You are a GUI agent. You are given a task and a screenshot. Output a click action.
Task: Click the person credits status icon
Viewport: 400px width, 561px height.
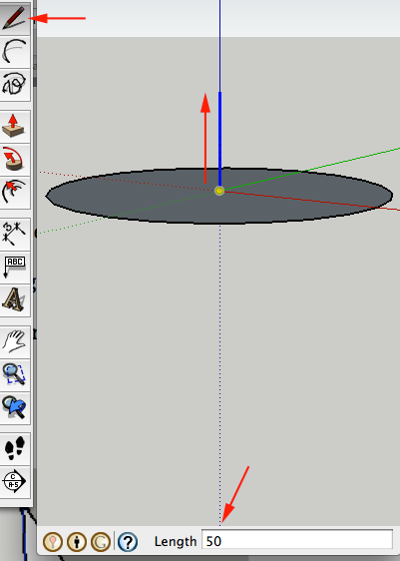[77, 542]
